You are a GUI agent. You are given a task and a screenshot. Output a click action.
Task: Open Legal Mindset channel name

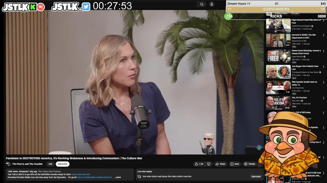tap(297, 57)
